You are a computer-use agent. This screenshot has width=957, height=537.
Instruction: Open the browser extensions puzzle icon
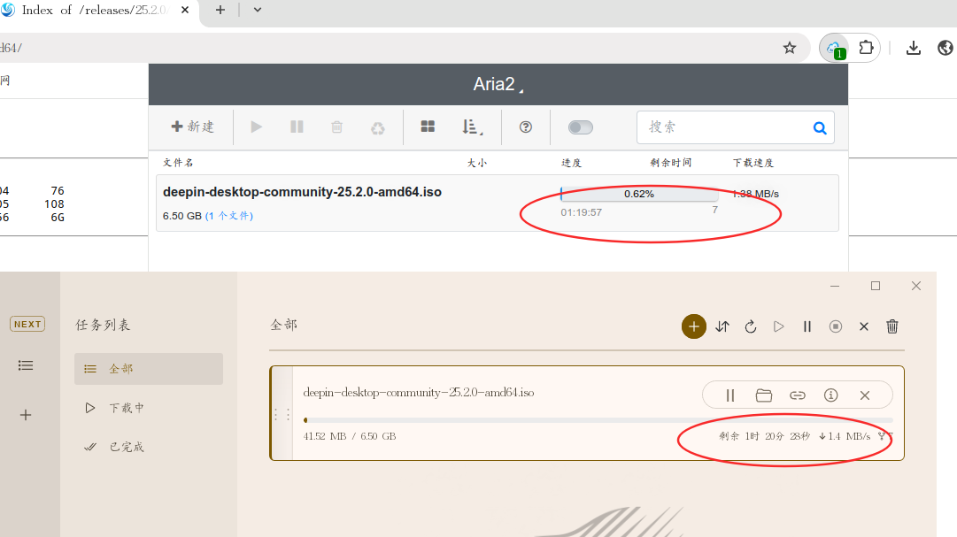click(x=866, y=47)
